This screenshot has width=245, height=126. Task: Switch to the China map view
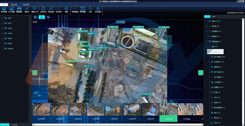pos(49,17)
